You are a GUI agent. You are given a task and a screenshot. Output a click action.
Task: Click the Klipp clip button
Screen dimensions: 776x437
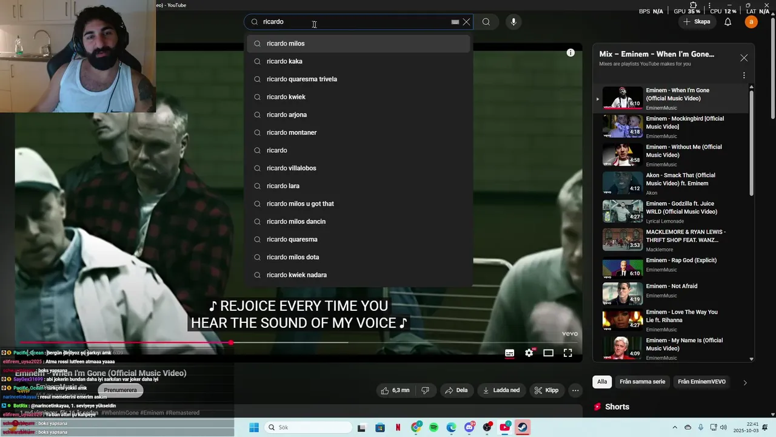pyautogui.click(x=546, y=390)
